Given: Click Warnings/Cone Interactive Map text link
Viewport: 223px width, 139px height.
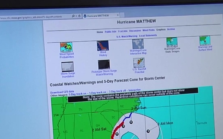Looking at the screenshot, I should pyautogui.click(x=138, y=52).
